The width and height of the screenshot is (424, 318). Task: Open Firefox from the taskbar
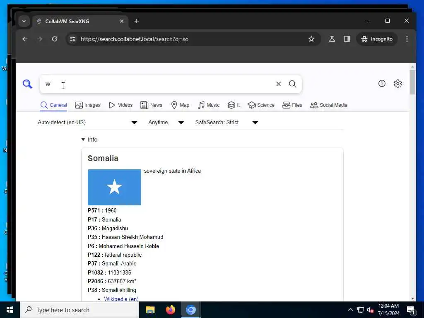[x=170, y=310]
